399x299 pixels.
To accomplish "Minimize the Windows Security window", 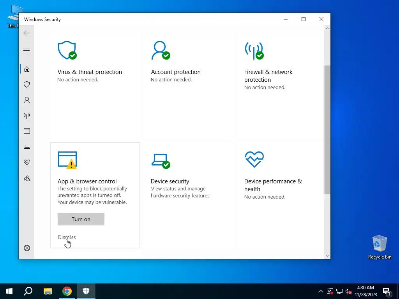I will click(x=286, y=19).
